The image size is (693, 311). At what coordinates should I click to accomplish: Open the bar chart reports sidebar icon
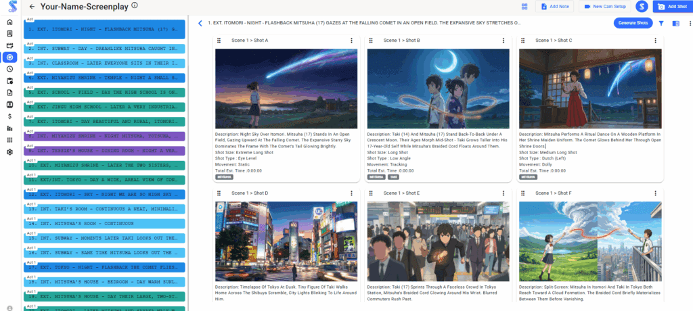[x=9, y=128]
